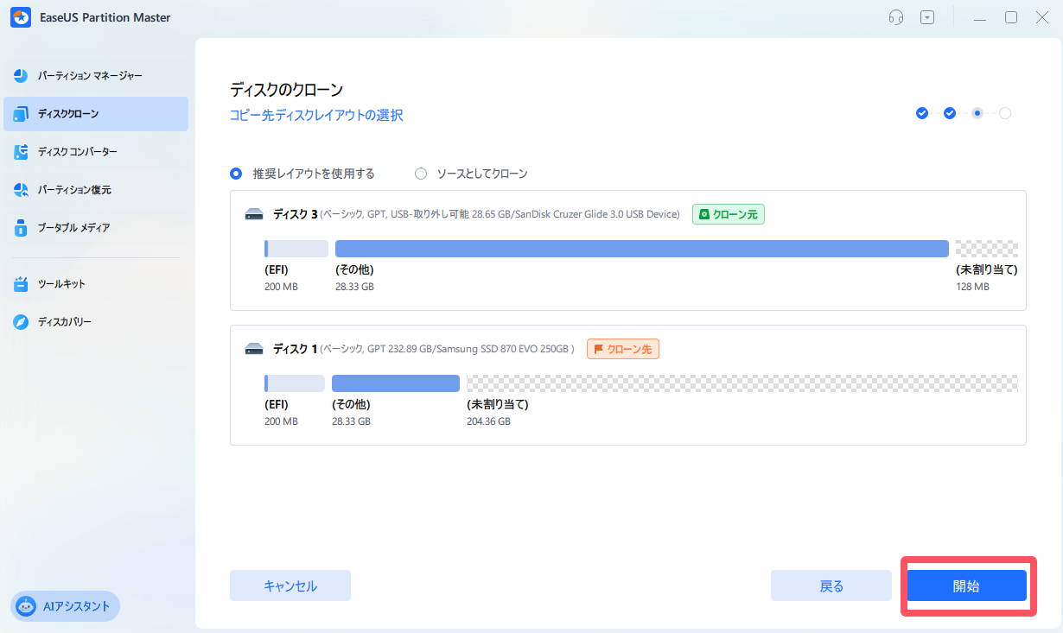
Task: Click the first completed step indicator
Action: tap(922, 113)
